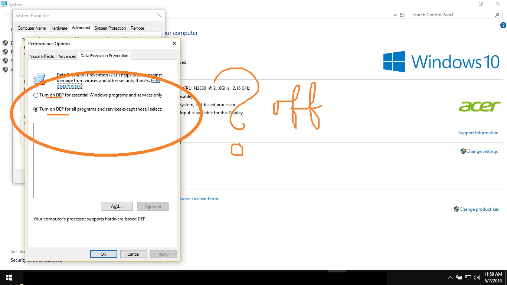Select the Data Execution Prevention tab
Image resolution: width=507 pixels, height=285 pixels.
coord(104,56)
